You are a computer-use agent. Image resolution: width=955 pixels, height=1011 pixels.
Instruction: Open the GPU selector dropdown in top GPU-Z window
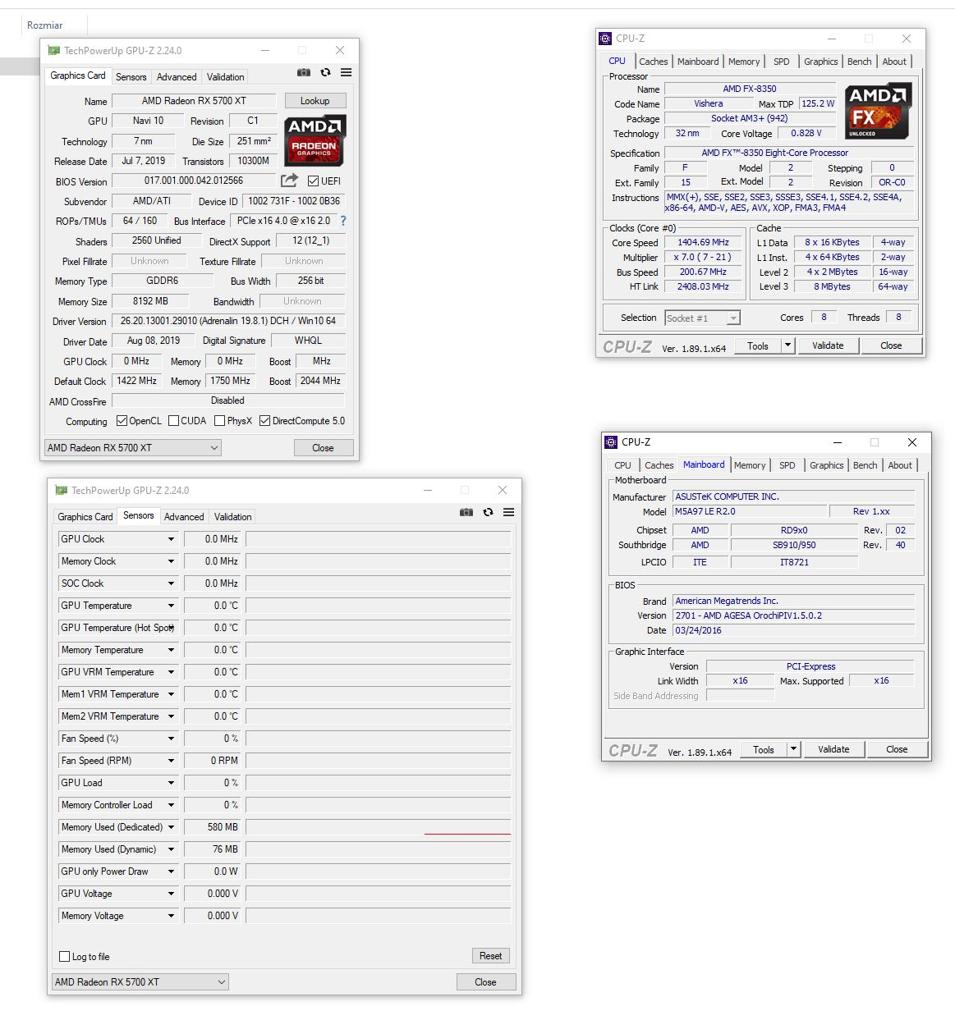click(133, 448)
